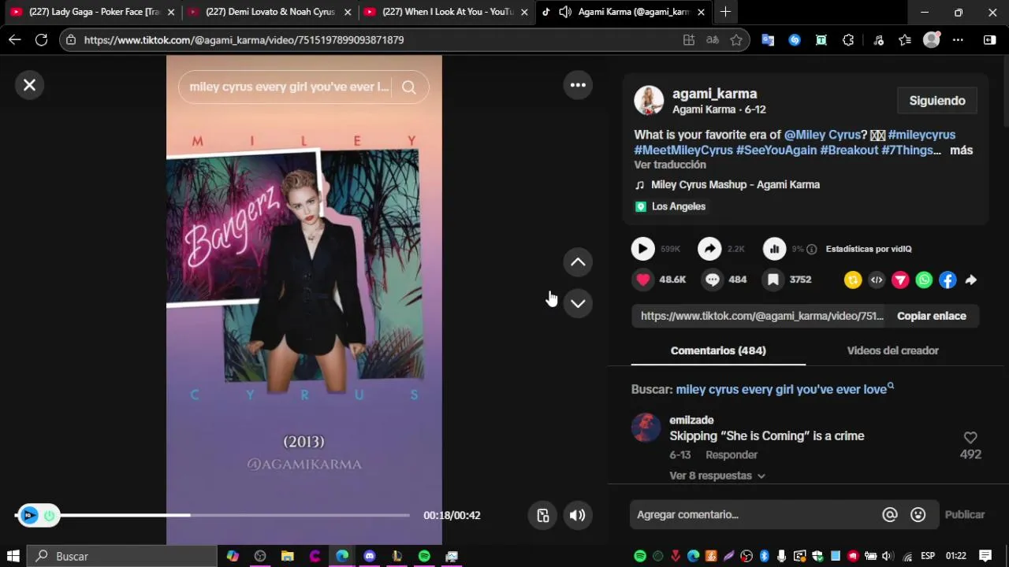Open the #SeeYouAgain hashtag
Image resolution: width=1009 pixels, height=567 pixels.
click(776, 150)
